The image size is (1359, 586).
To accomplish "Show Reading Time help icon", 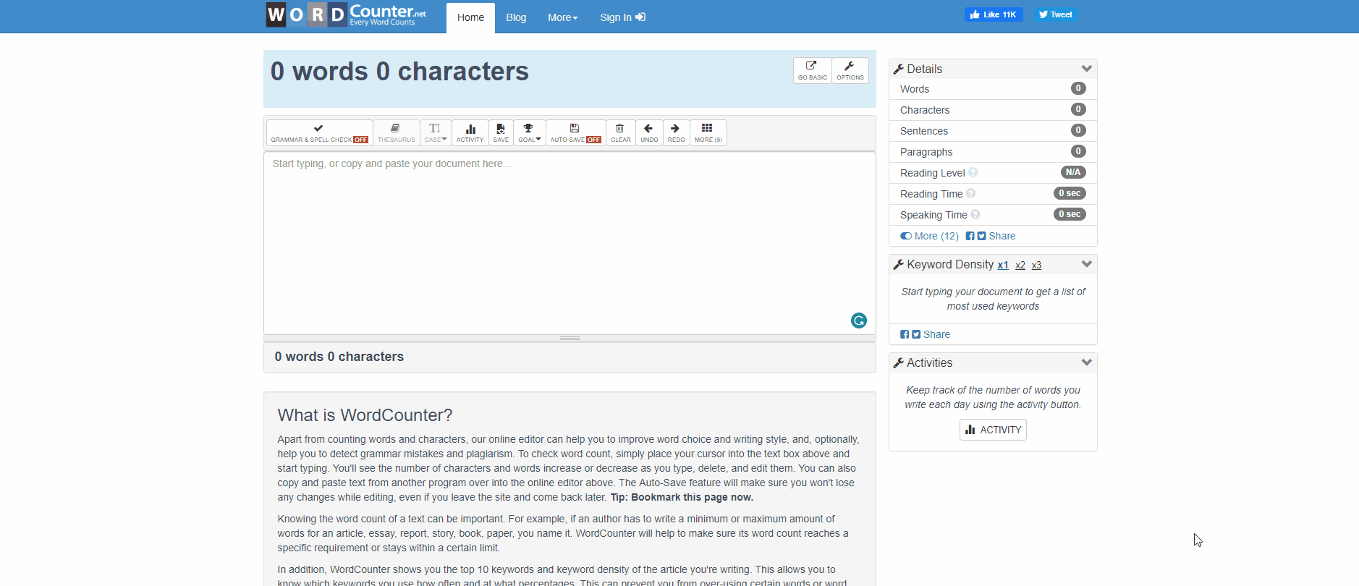I will [971, 193].
